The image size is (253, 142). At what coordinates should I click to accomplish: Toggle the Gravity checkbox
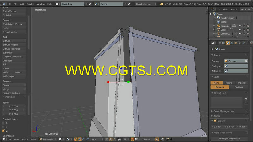pyautogui.click(x=215, y=121)
